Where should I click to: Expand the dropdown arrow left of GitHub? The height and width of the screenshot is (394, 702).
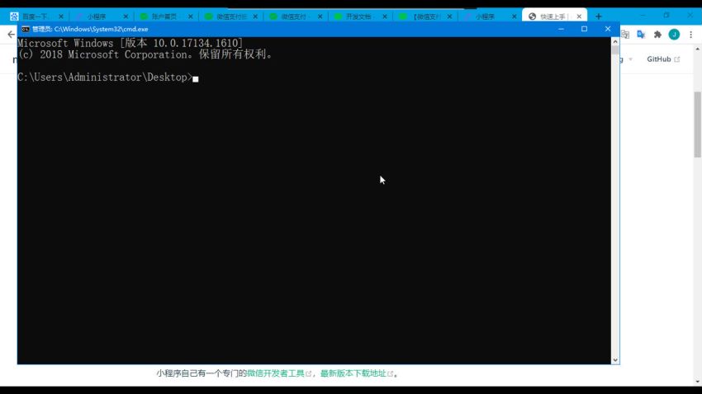(x=630, y=59)
